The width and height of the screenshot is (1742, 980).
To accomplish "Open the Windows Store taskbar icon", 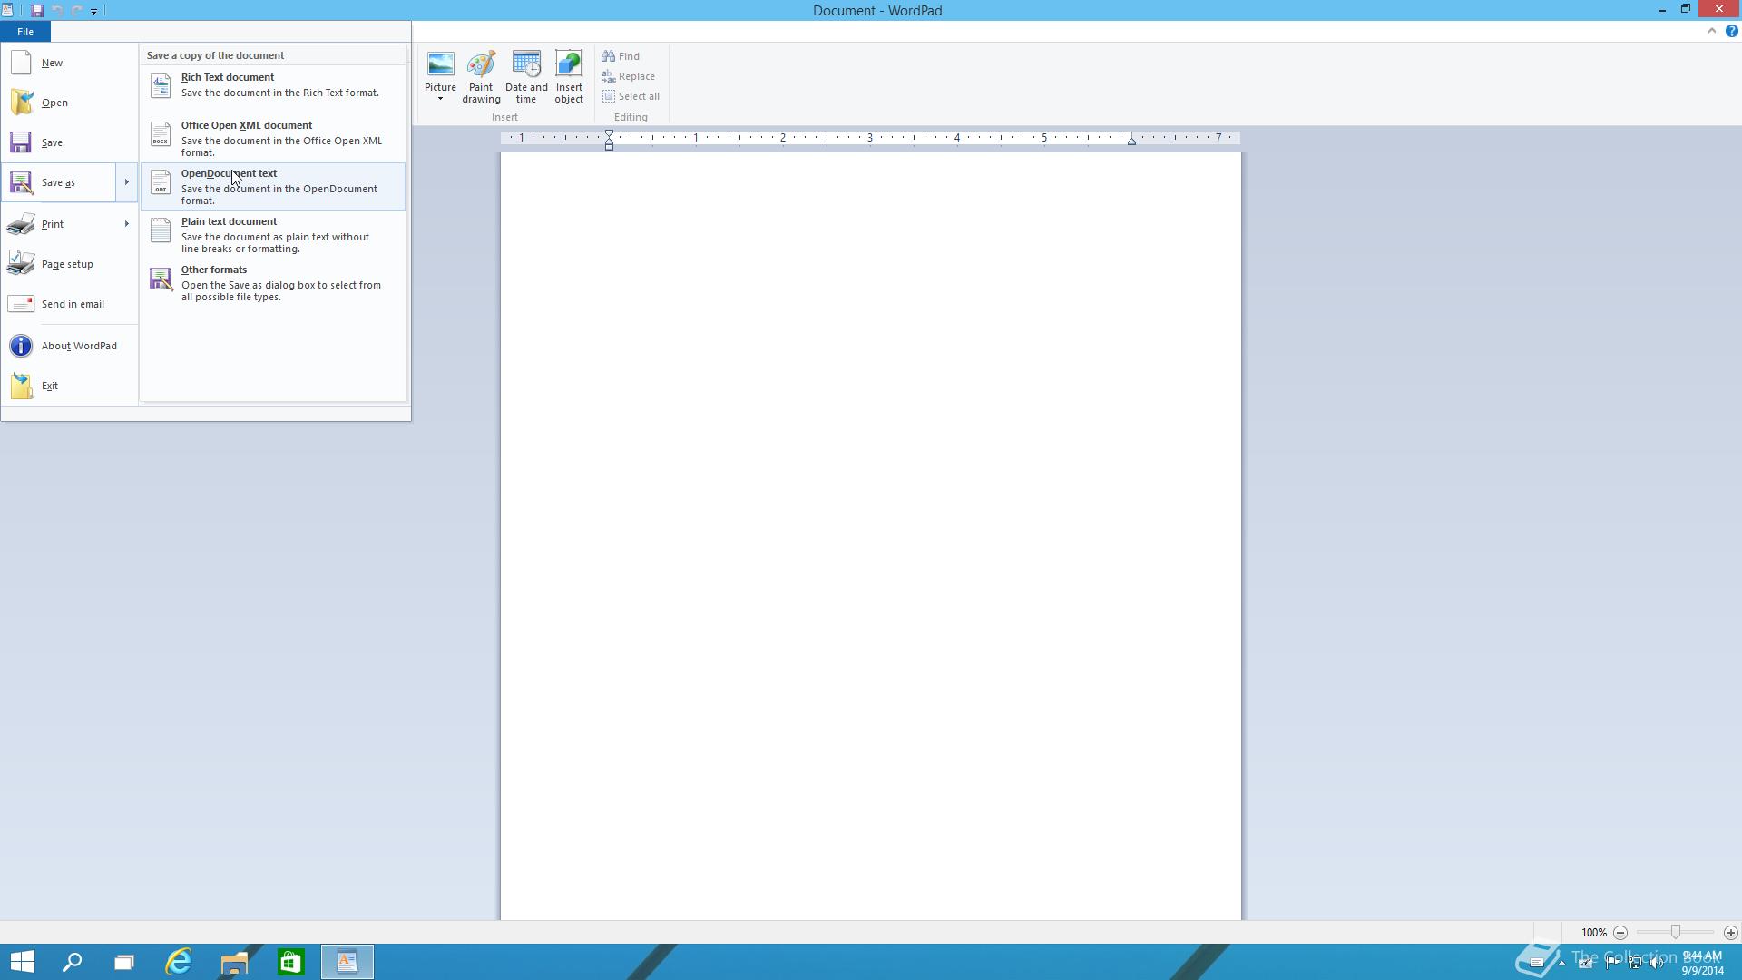I will [x=290, y=962].
